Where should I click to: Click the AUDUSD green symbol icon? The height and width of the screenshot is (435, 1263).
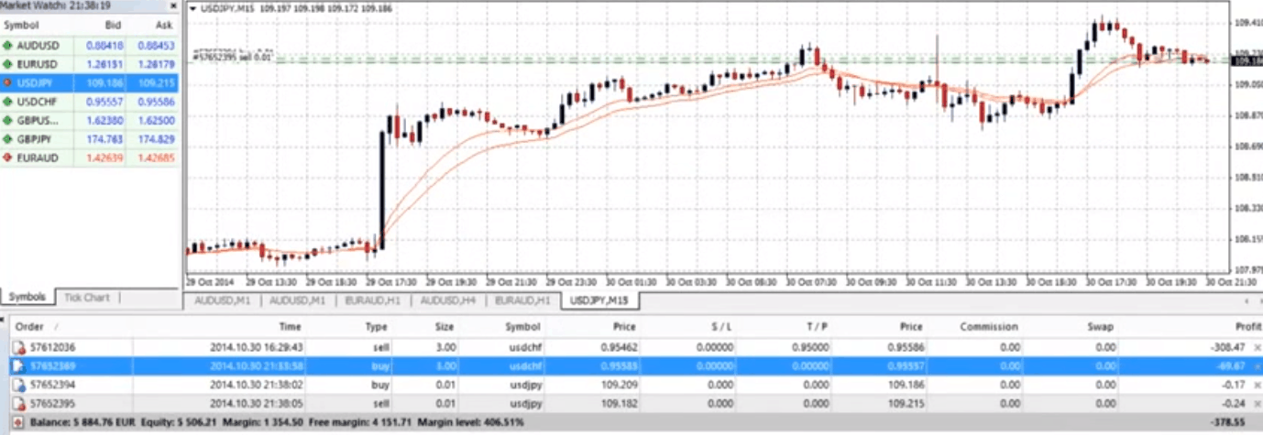[x=8, y=45]
